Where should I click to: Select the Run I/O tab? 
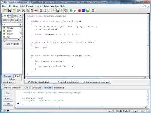point(47,88)
